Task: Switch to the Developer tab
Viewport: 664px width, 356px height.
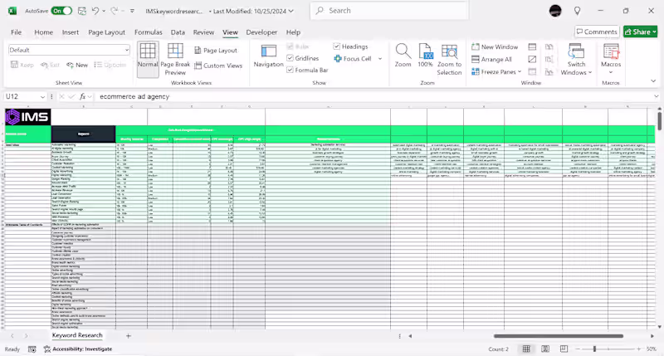Action: point(261,32)
